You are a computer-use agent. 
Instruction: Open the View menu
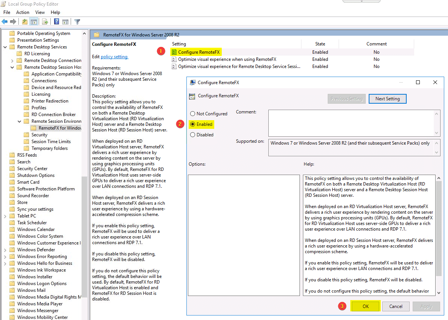click(x=40, y=12)
